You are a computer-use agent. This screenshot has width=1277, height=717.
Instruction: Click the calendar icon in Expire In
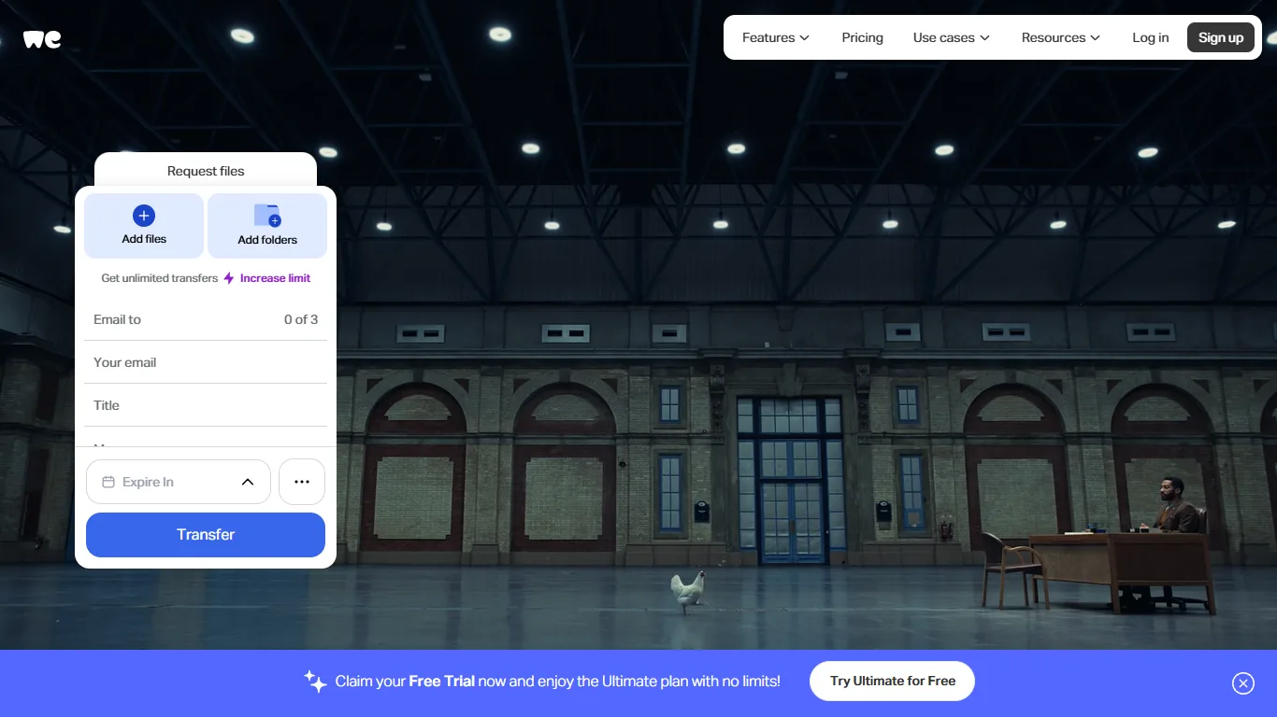pyautogui.click(x=108, y=482)
